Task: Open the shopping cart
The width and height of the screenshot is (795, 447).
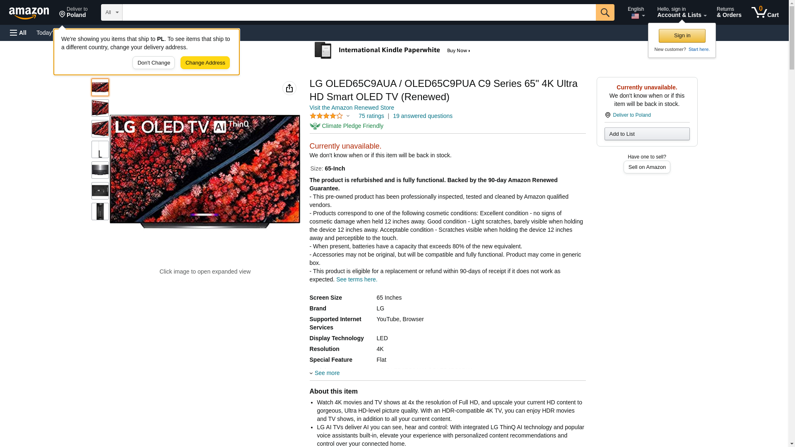Action: [765, 12]
